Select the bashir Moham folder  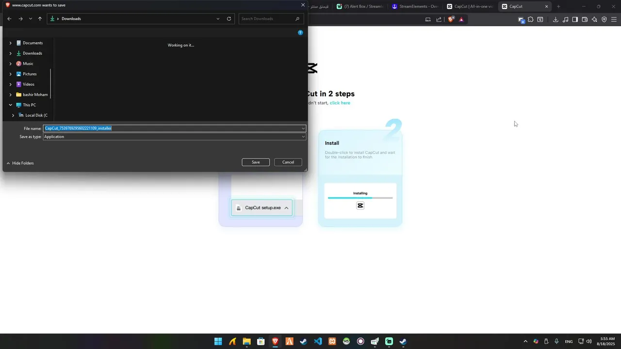pos(32,95)
